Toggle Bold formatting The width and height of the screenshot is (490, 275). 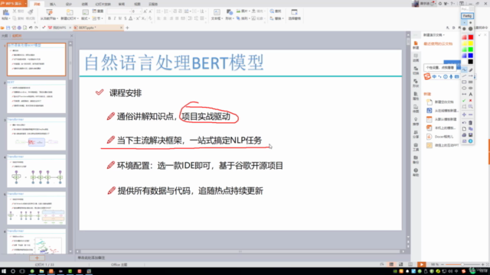(109, 18)
